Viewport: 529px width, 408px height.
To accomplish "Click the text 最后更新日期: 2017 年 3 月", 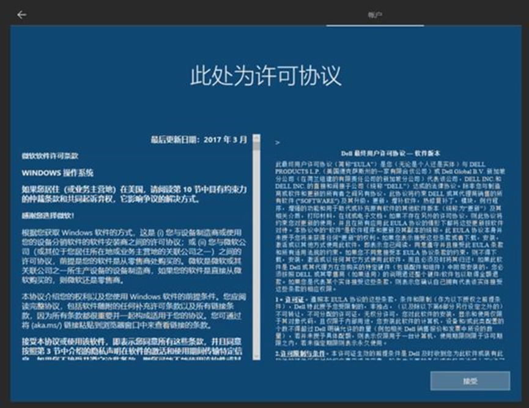I will point(199,139).
